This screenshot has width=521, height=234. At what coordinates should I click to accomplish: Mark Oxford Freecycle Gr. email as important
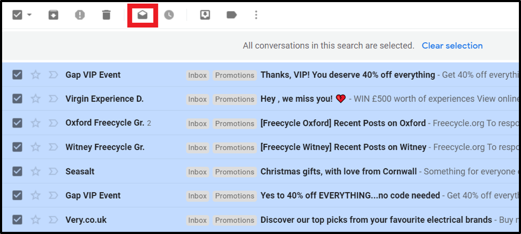click(53, 123)
